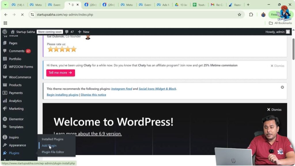295x166 pixels.
Task: Open the Portfolio menu item
Action: pyautogui.click(x=15, y=59)
